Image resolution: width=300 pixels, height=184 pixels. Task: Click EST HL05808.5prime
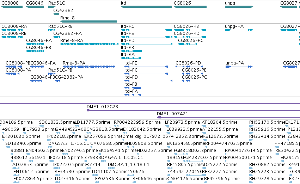[x=145, y=143]
